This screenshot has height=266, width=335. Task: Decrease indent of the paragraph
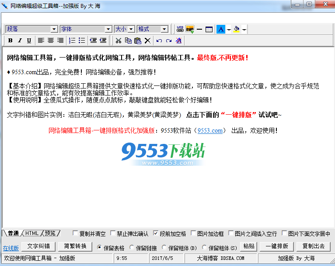point(93,41)
